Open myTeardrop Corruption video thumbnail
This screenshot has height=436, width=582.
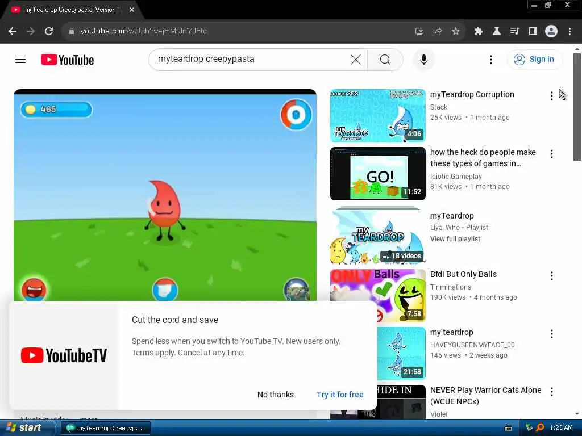377,116
